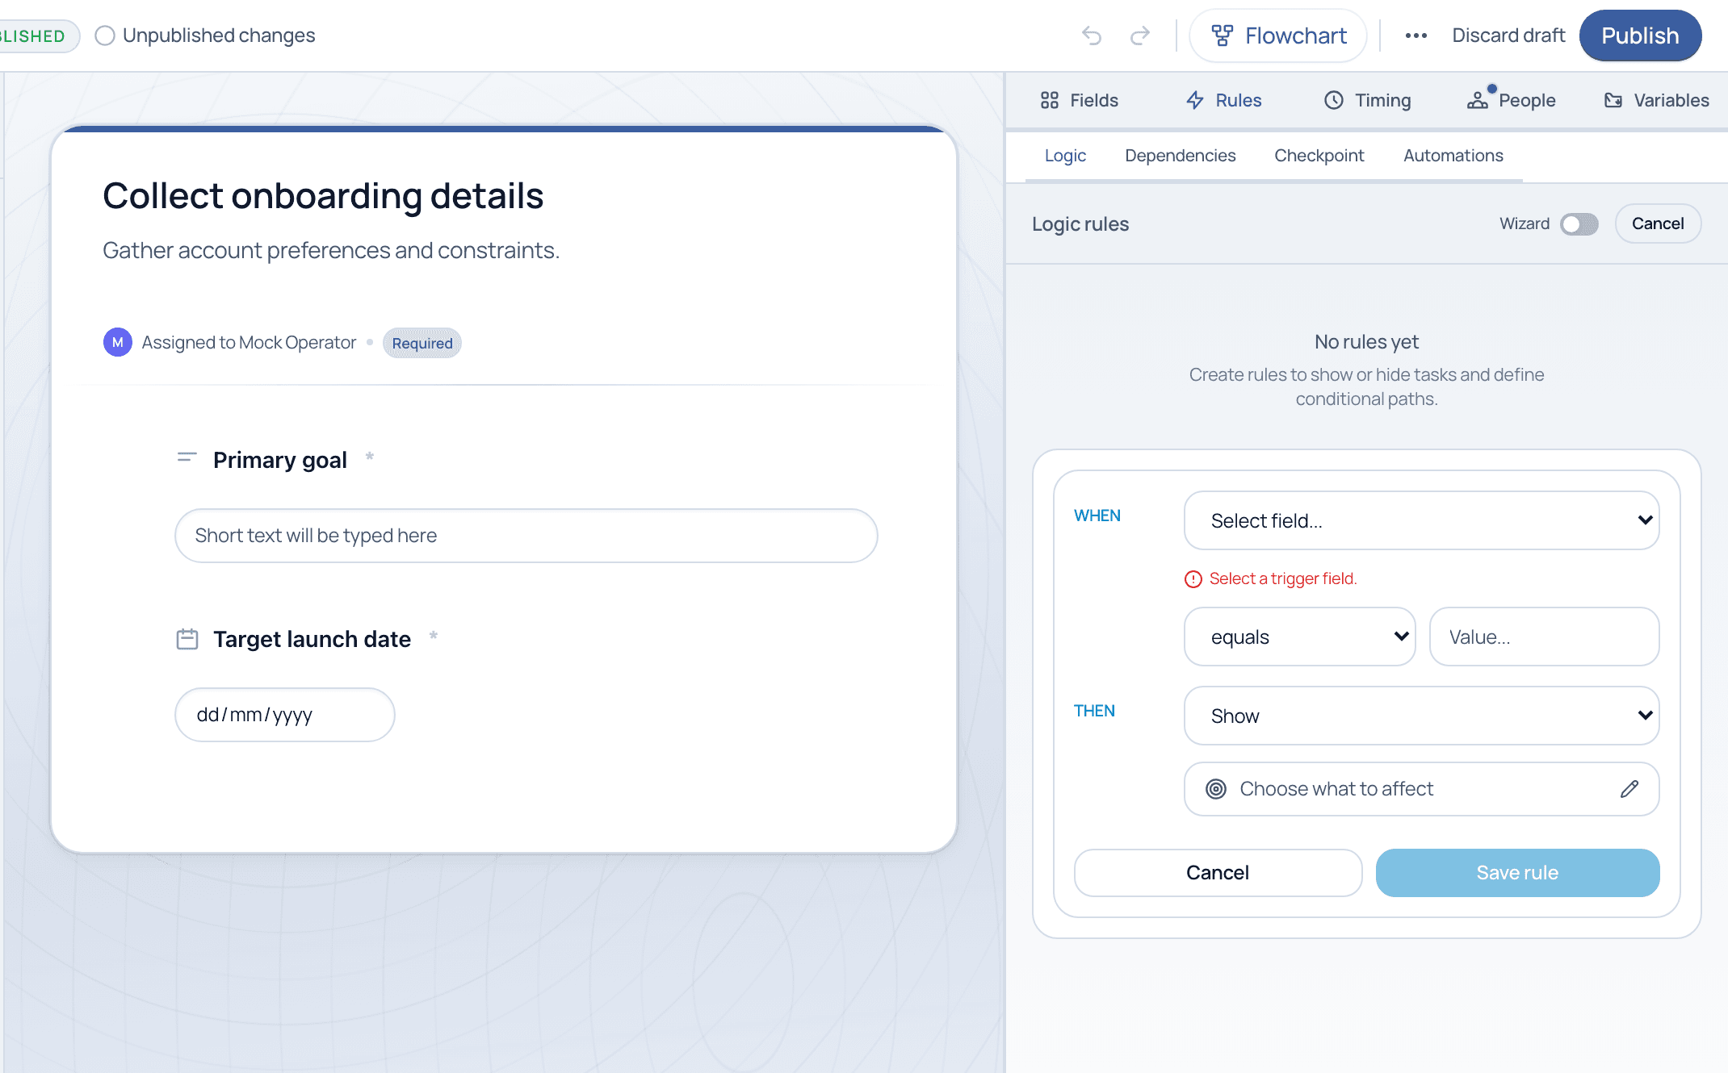Click the calendar icon beside Target launch date

187,639
